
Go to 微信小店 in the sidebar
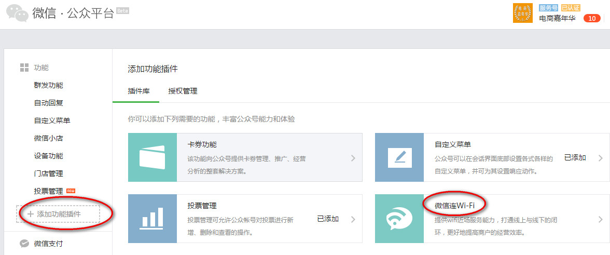coord(49,138)
